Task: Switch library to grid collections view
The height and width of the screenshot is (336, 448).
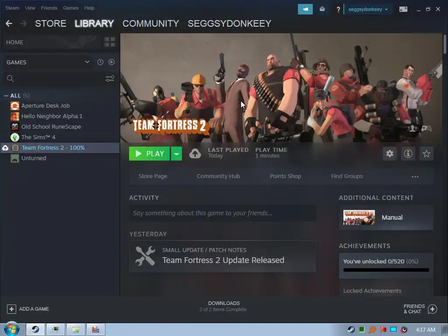Action: (x=109, y=42)
